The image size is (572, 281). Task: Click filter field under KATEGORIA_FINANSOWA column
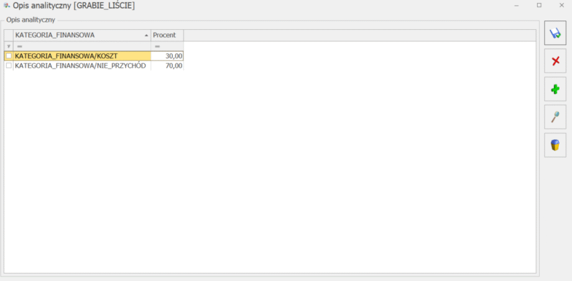tap(82, 47)
